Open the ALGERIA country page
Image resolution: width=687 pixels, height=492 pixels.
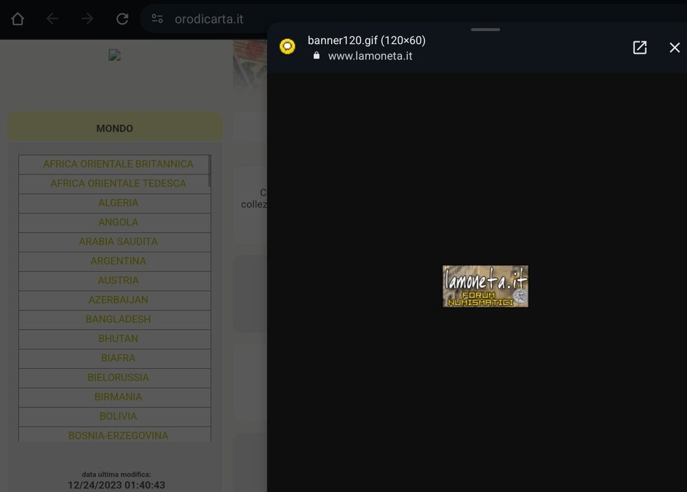coord(118,203)
